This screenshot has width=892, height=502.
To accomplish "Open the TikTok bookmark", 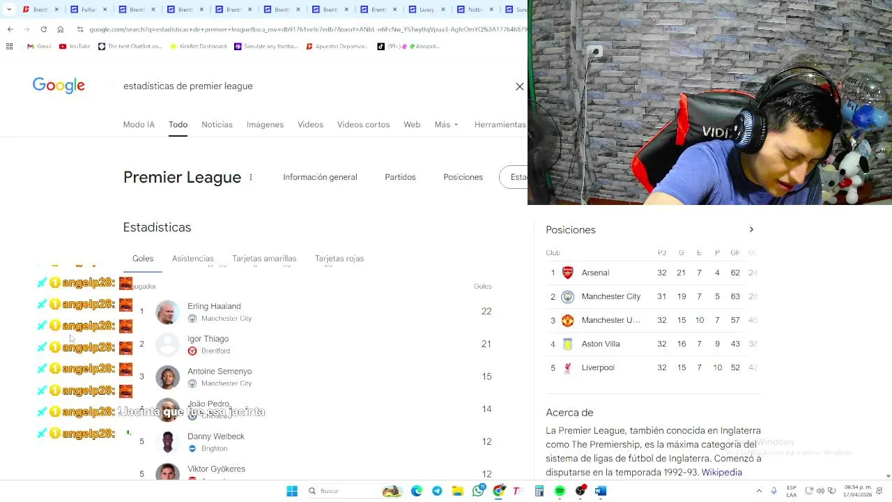I will 408,47.
